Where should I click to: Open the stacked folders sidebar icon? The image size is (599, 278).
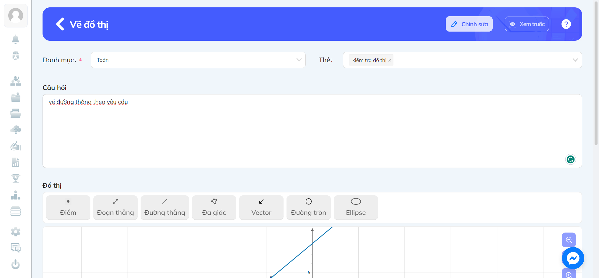pyautogui.click(x=16, y=113)
